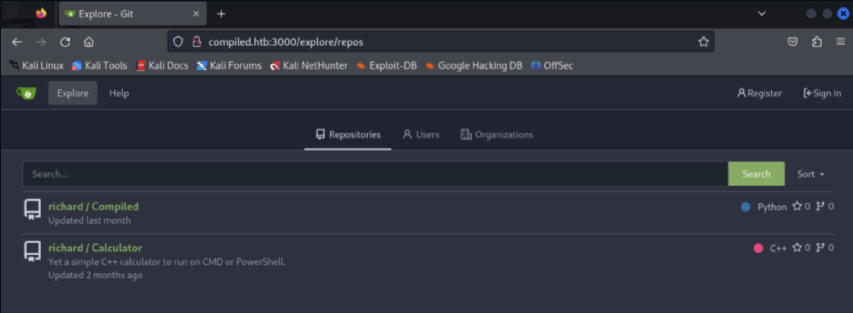The image size is (853, 313).
Task: Click the Gitea logo home icon
Action: (x=26, y=93)
